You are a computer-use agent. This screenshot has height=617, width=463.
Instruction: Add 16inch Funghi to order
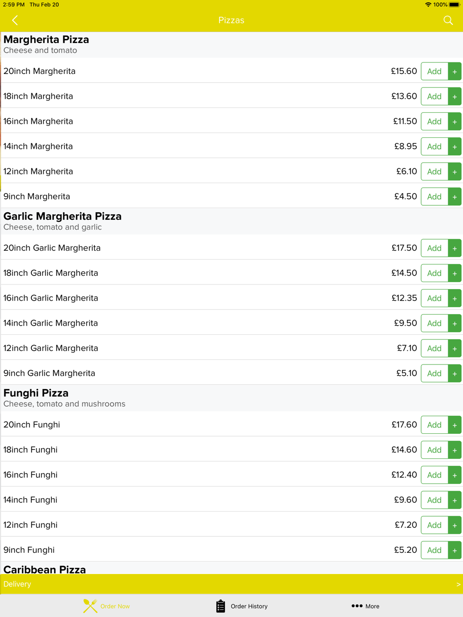pyautogui.click(x=434, y=475)
